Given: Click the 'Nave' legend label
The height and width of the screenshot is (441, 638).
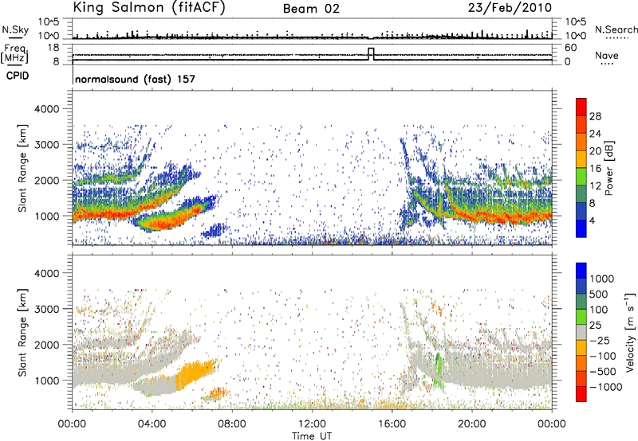Looking at the screenshot, I should click(x=607, y=55).
